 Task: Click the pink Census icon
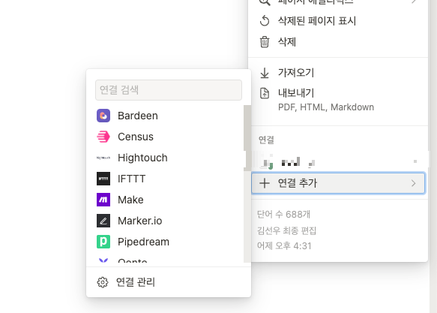coord(103,137)
